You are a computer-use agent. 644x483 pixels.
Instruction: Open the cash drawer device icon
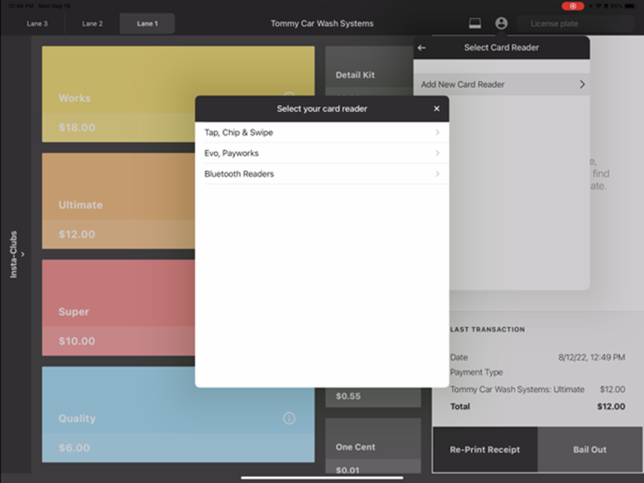475,23
